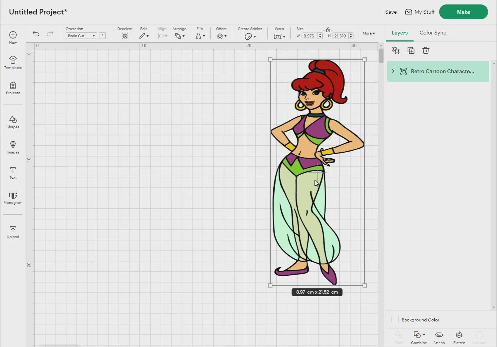Viewport: 497px width, 347px height.
Task: Open the Combine dropdown
Action: pyautogui.click(x=419, y=338)
